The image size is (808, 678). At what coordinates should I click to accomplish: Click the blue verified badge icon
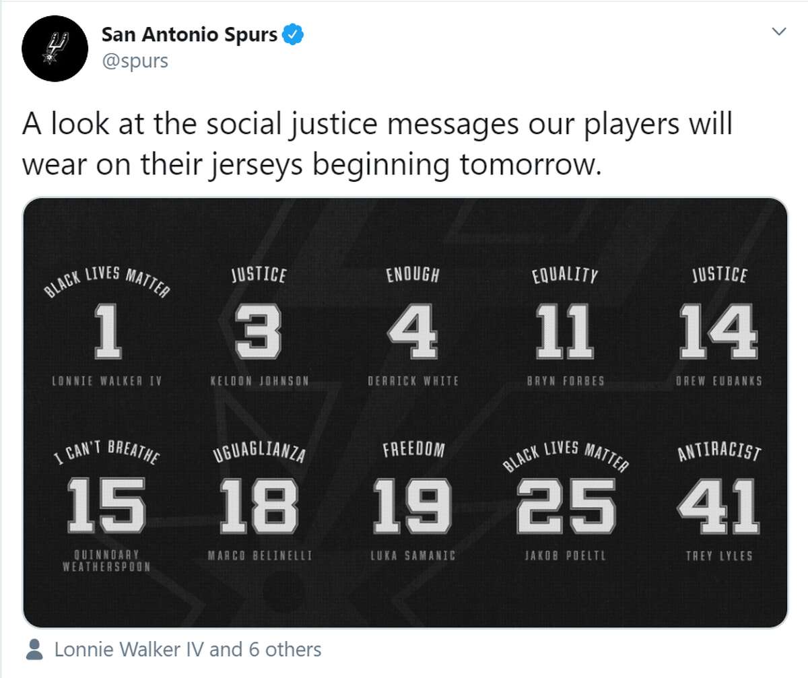(294, 34)
